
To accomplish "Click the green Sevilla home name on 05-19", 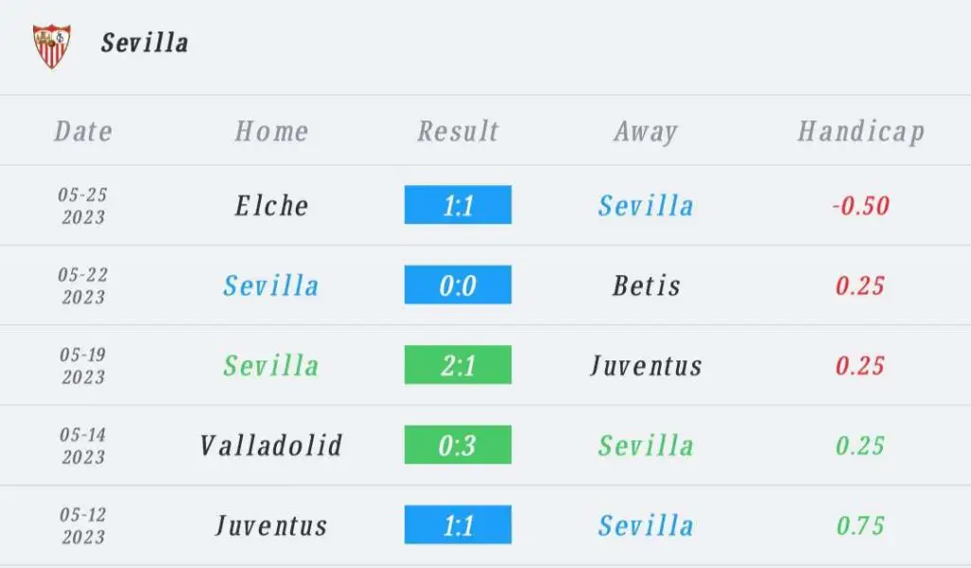I will pyautogui.click(x=271, y=365).
